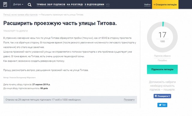The image size is (192, 116).
Task: Expand signers list via Показати link
Action: point(129,100)
